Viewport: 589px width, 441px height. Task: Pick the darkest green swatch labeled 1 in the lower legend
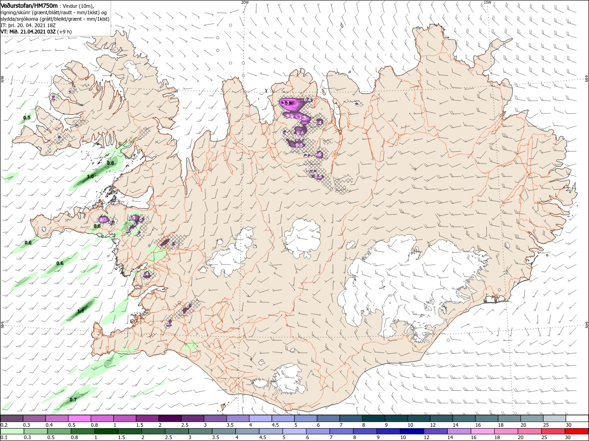pyautogui.click(x=105, y=432)
